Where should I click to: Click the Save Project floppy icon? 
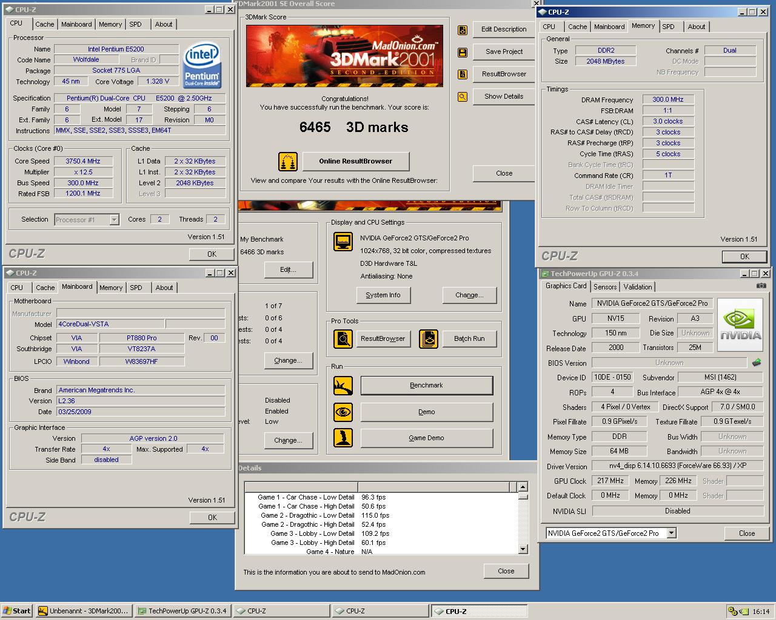(463, 52)
